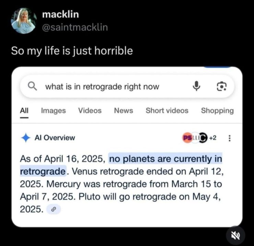Open the News tab
254x246 pixels.
coord(124,111)
